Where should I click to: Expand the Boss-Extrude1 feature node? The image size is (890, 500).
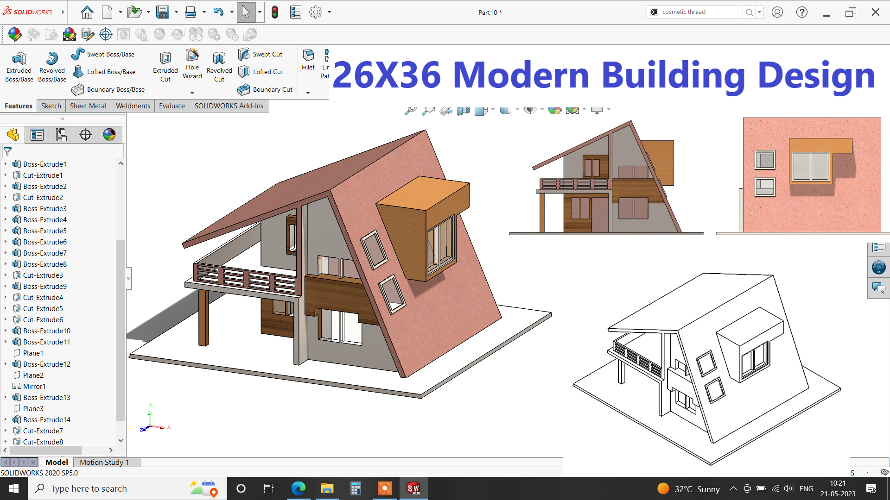coord(6,164)
